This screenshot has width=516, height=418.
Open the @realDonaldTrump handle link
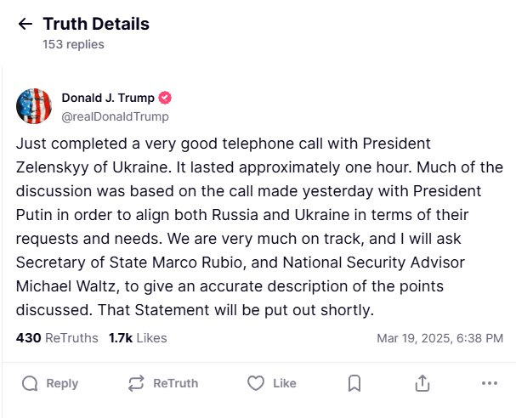(115, 116)
